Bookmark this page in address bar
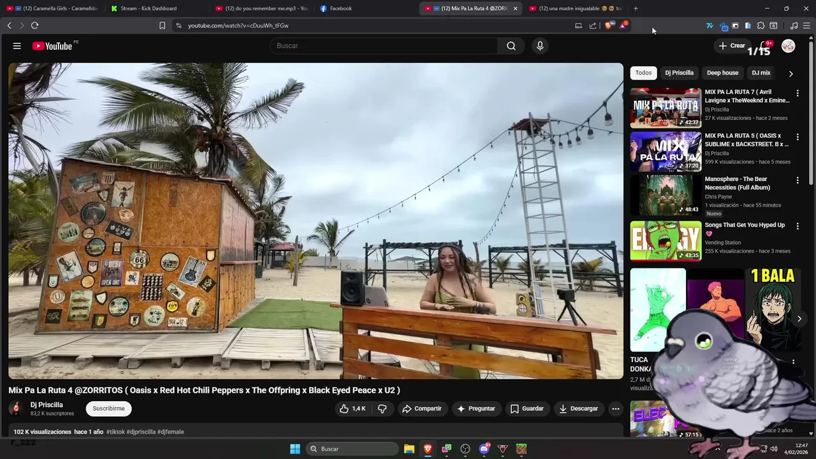 click(162, 25)
